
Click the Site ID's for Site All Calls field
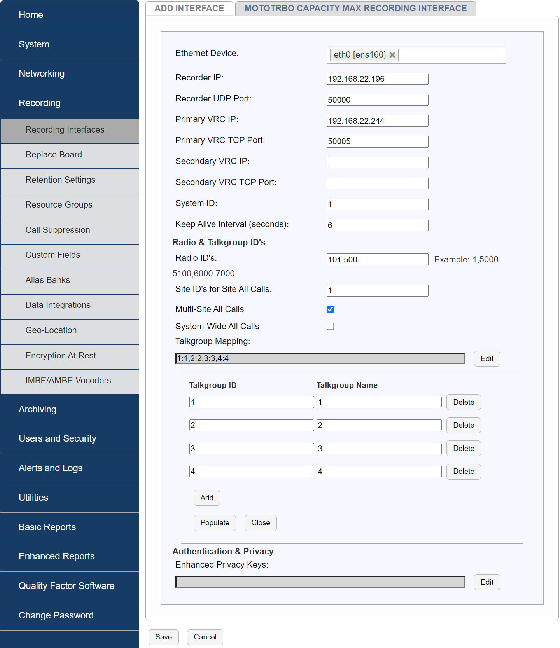[378, 290]
